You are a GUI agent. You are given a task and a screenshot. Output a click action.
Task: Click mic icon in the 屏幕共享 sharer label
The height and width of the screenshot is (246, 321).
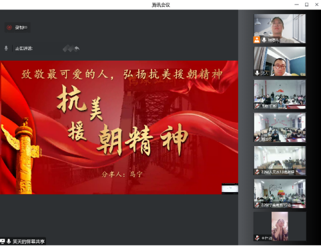click(x=9, y=241)
